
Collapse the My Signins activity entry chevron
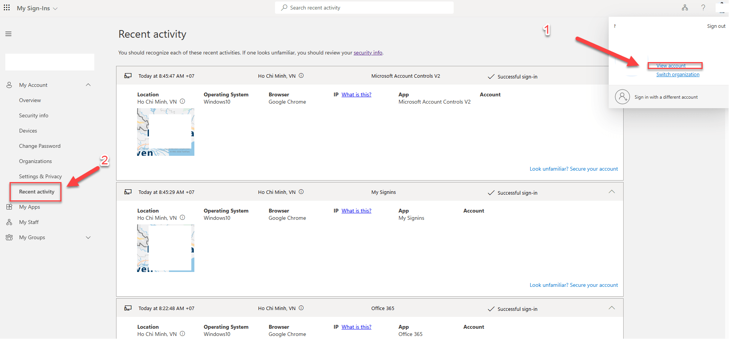pyautogui.click(x=612, y=192)
